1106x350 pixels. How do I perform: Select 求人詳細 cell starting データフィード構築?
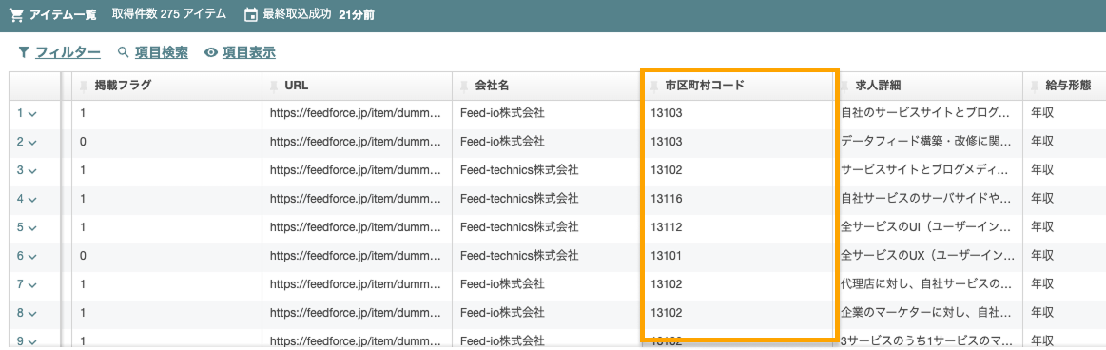click(x=928, y=142)
